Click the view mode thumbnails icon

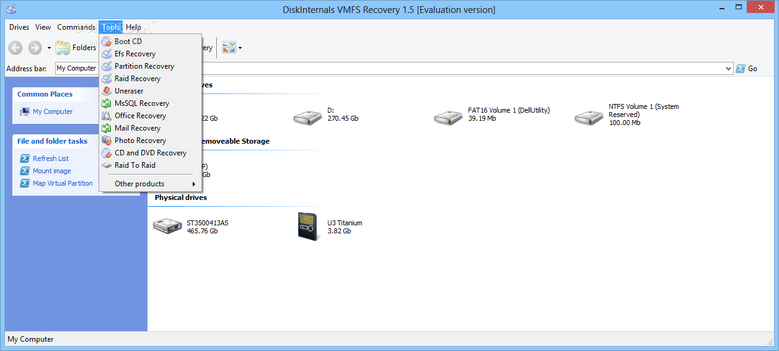229,48
